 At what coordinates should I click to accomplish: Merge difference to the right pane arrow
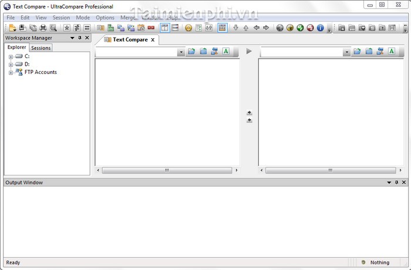249,113
